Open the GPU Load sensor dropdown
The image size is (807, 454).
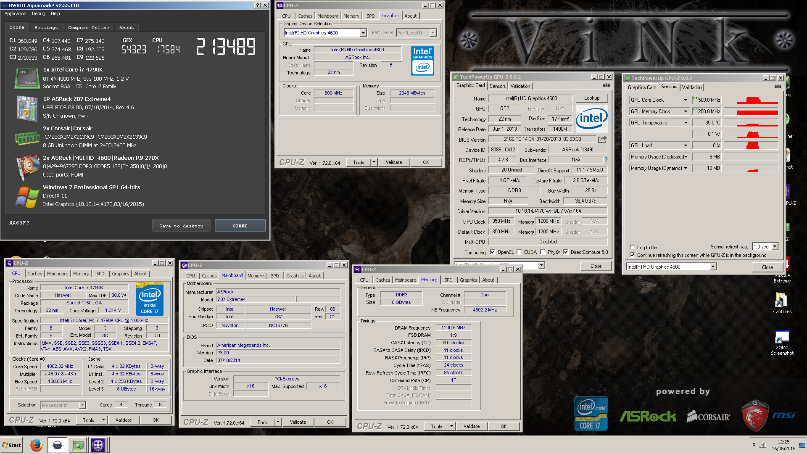click(686, 145)
